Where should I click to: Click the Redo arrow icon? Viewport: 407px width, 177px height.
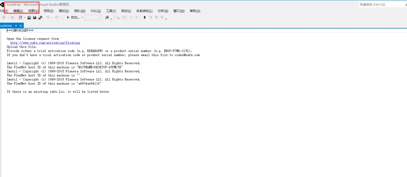(57, 18)
